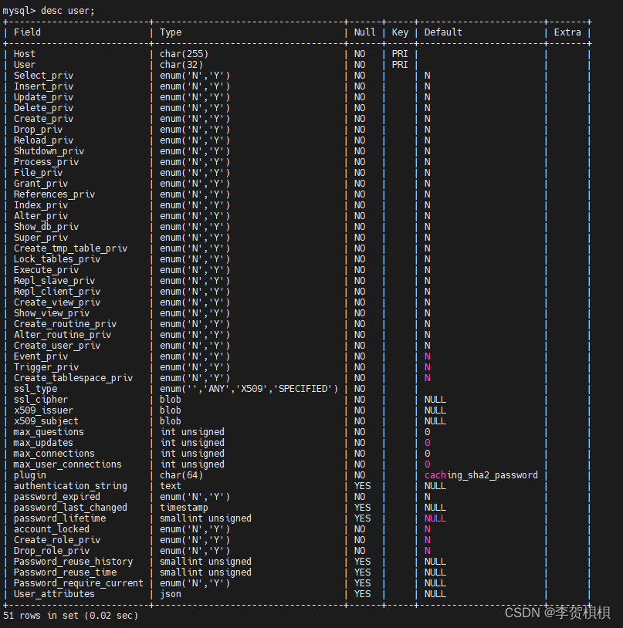Select the max_connections field name

click(x=55, y=454)
